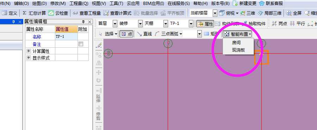Open the 在线服务(S) menu
The width and height of the screenshot is (317, 130).
tap(179, 3)
